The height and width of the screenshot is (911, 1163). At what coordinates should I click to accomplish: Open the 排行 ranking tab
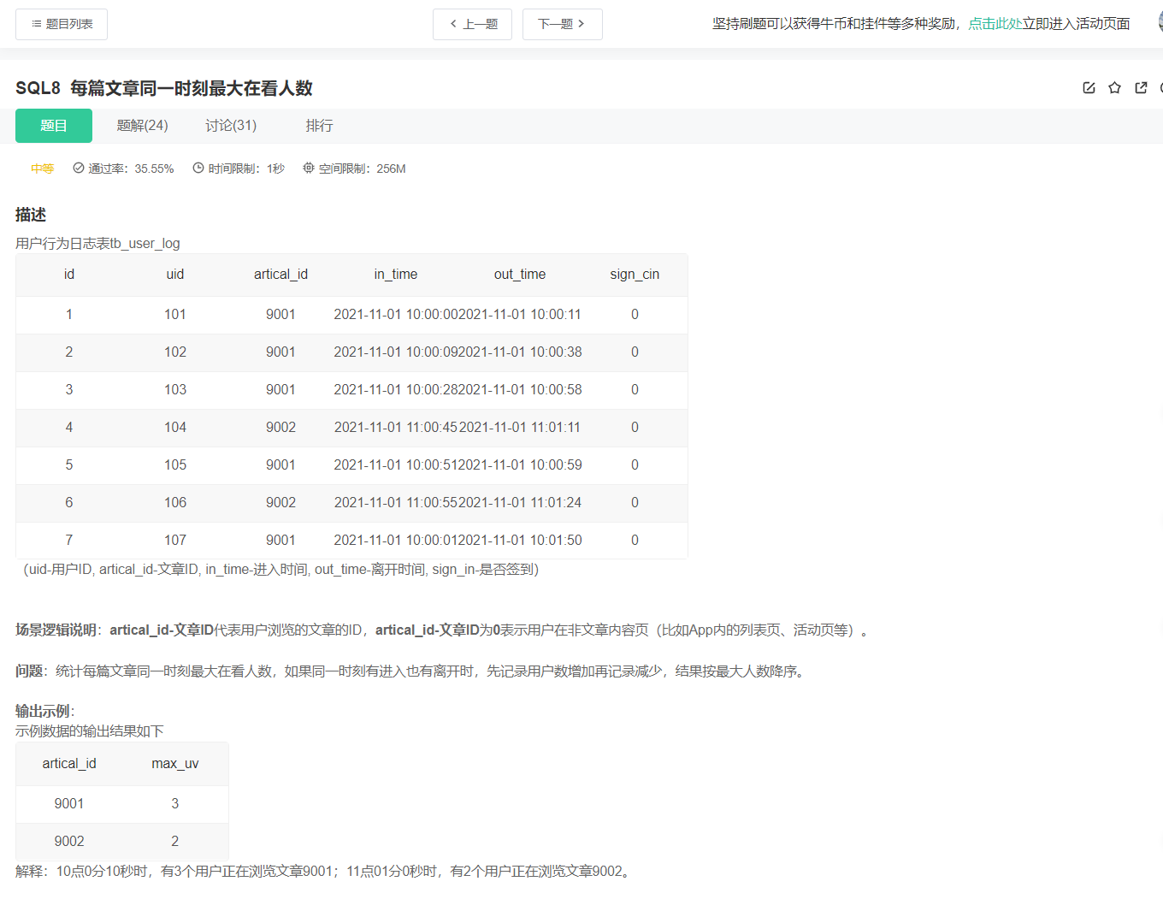[x=320, y=126]
